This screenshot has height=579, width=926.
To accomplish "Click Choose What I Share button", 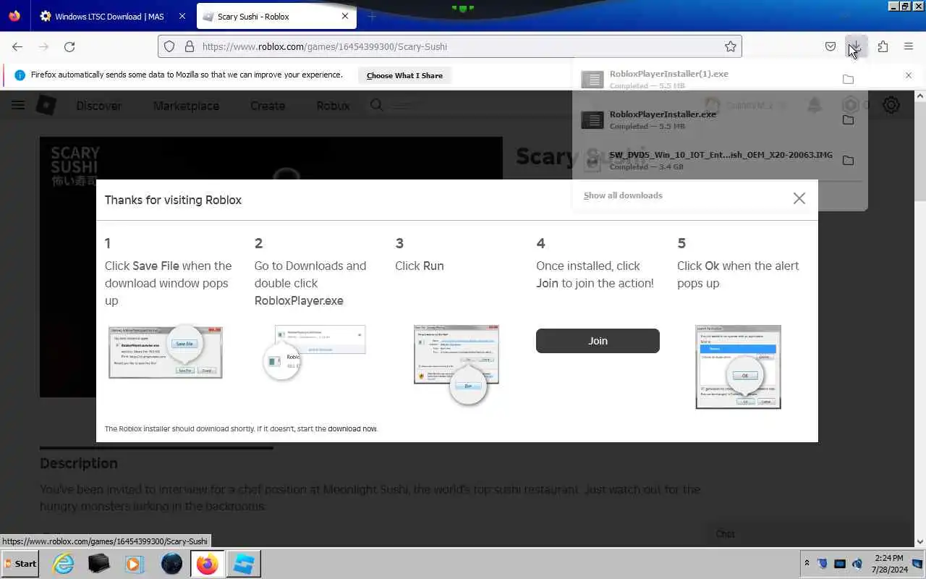I will click(404, 75).
